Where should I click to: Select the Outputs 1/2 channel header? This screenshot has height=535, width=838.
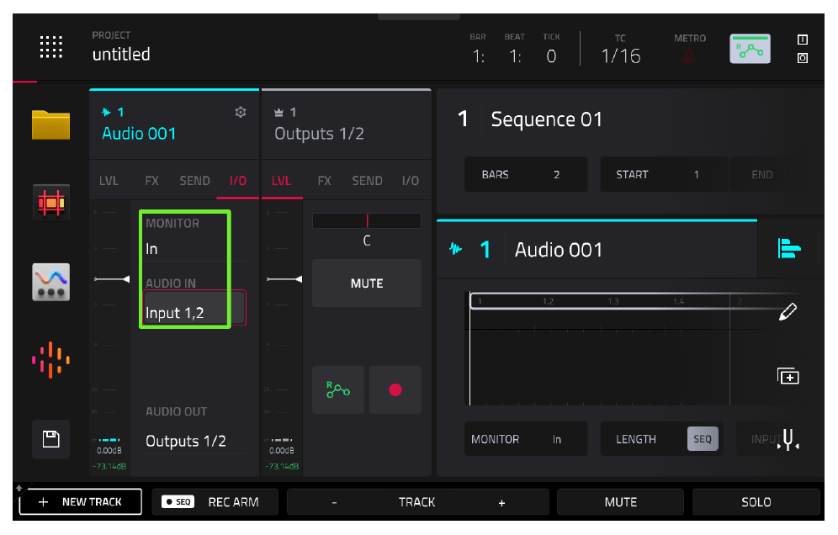[347, 124]
